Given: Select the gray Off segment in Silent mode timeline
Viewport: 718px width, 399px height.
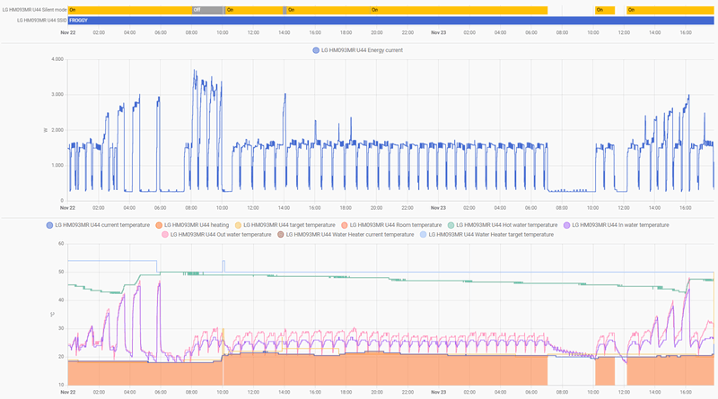Looking at the screenshot, I should [207, 10].
